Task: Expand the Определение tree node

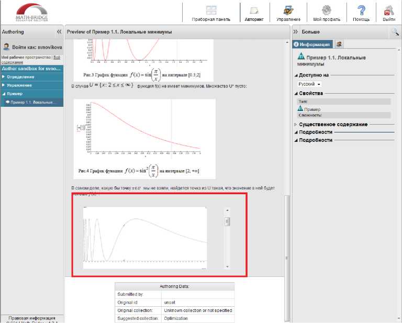Action: (x=3, y=77)
